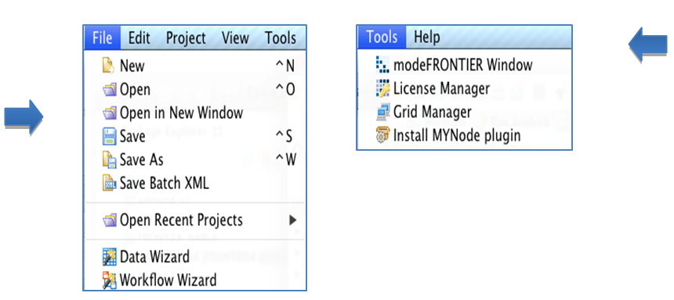Click the modeFRONTIER Window icon
This screenshot has height=300, width=674.
[x=382, y=65]
